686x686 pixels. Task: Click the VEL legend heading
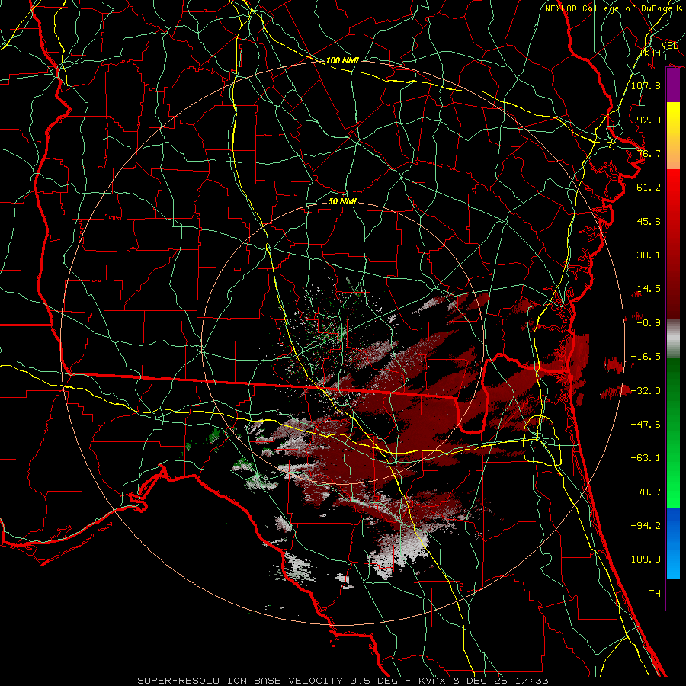pos(669,46)
